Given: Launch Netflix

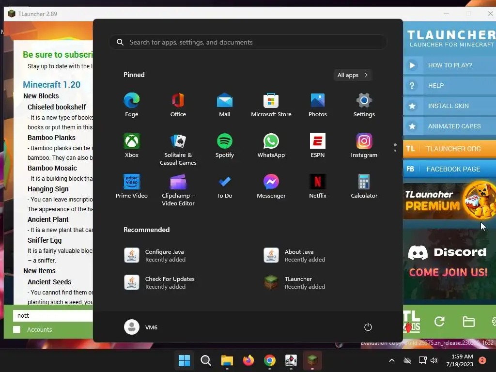Looking at the screenshot, I should pos(318,186).
